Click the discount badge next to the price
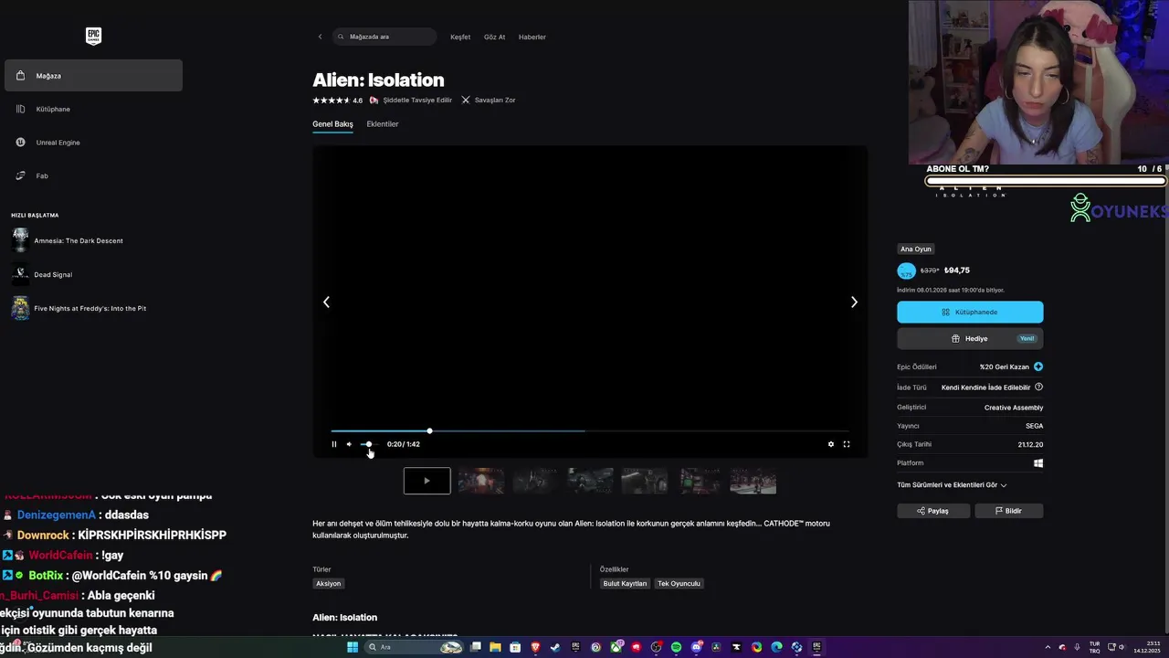 point(906,271)
